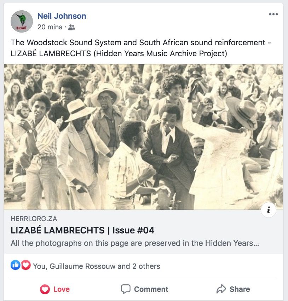Open Neil Johnson's profile picture
This screenshot has height=301, width=288.
tap(22, 21)
